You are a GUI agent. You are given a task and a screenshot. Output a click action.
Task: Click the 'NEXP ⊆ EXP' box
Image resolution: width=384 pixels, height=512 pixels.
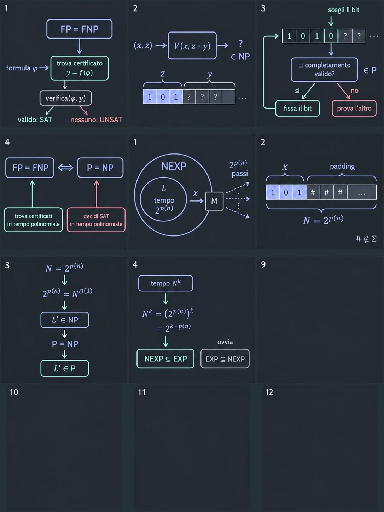[165, 359]
